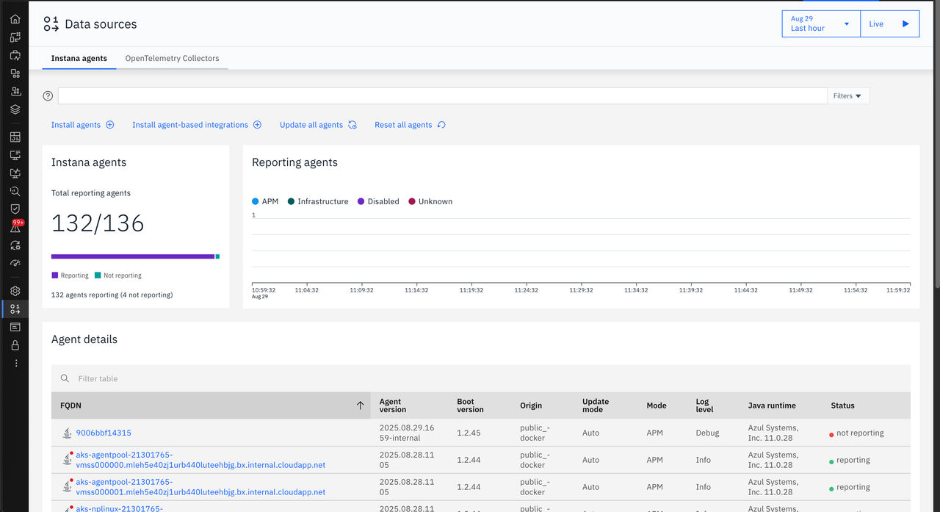Open the shield icon in the sidebar
The image size is (940, 512).
(x=15, y=209)
